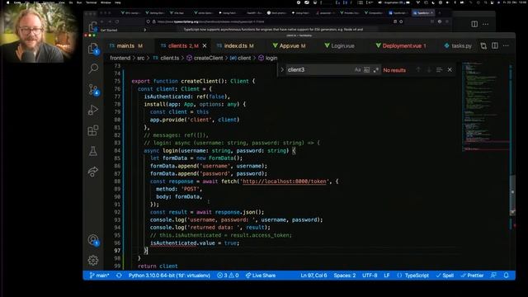Open the Manage gear icon
This screenshot has height=297, width=528.
click(x=93, y=261)
